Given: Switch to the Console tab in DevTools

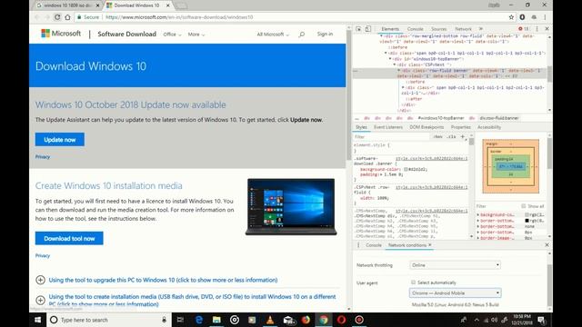Looking at the screenshot, I should [x=415, y=29].
